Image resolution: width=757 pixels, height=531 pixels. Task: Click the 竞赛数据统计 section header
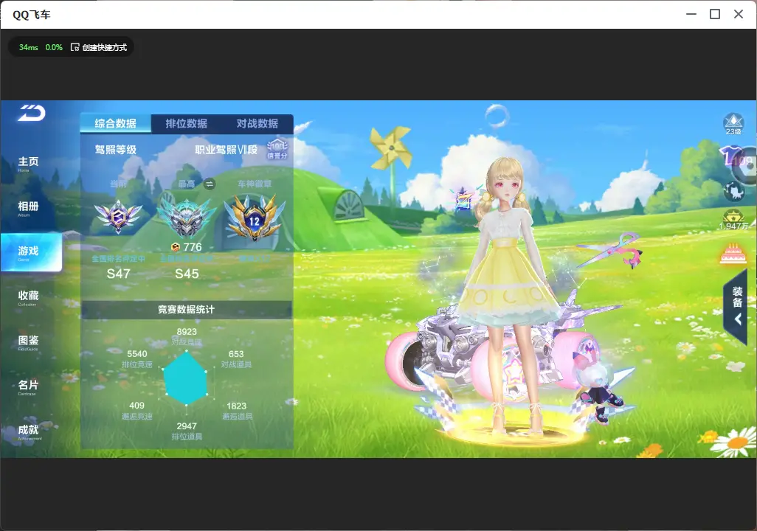(x=187, y=310)
